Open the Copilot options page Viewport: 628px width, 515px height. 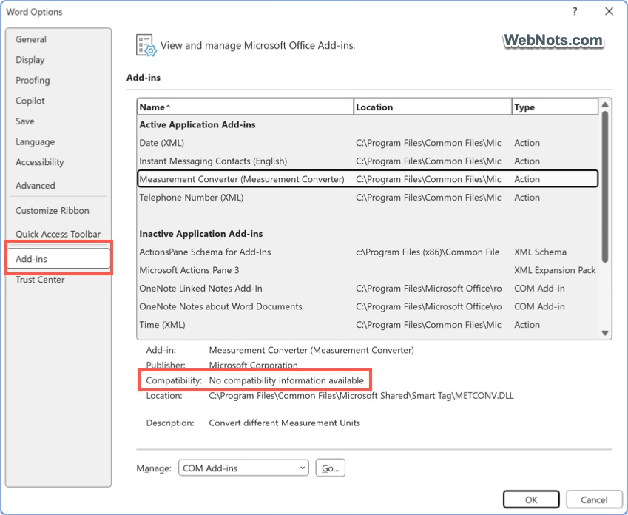pos(30,101)
